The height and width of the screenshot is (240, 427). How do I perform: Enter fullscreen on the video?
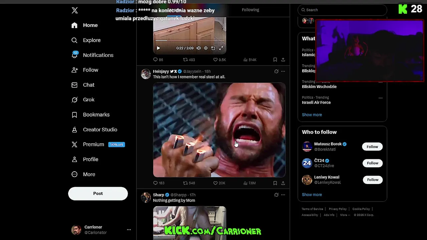221,48
